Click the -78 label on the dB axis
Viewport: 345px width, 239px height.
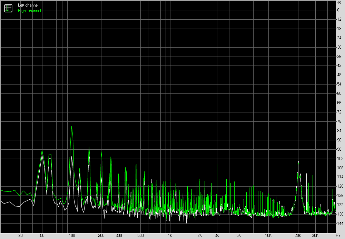(x=338, y=121)
